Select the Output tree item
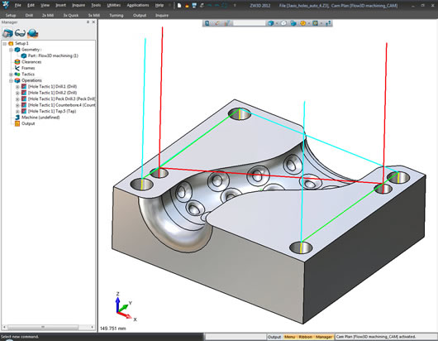 (x=28, y=123)
